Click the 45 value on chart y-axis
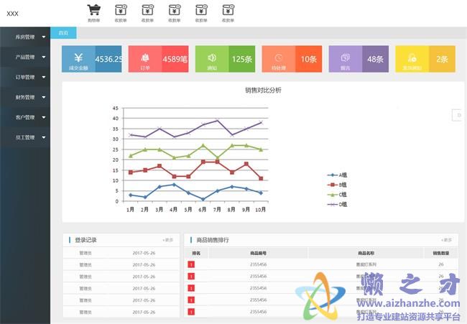The image size is (467, 324). [x=116, y=108]
